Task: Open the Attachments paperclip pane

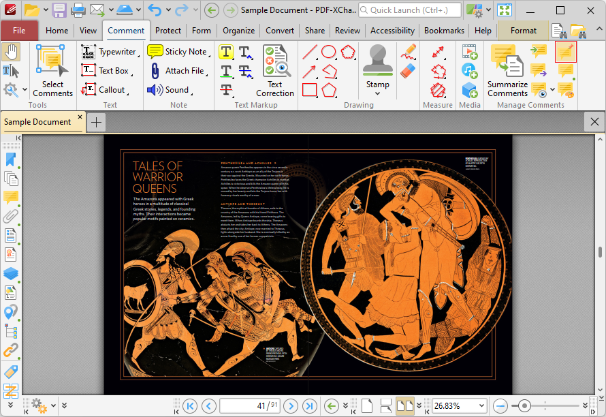Action: click(11, 217)
